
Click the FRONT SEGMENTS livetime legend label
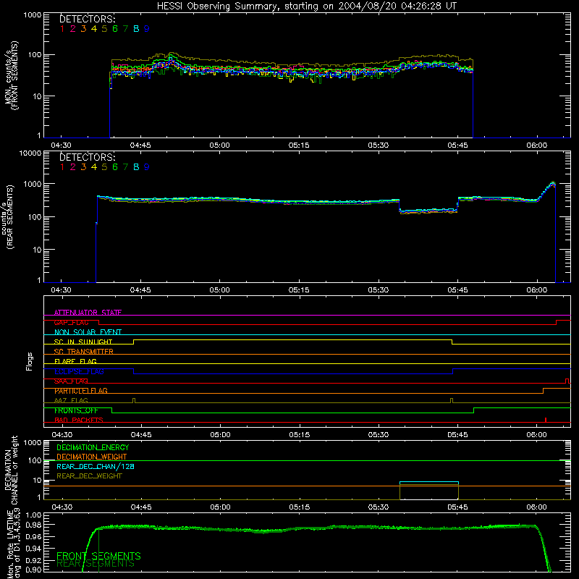point(98,556)
